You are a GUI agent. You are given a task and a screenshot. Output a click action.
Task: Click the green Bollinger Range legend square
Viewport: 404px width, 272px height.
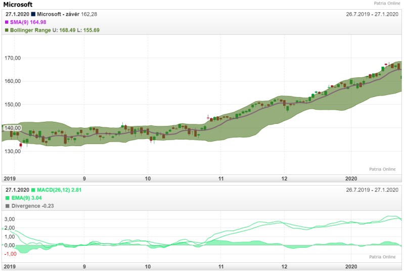7,30
